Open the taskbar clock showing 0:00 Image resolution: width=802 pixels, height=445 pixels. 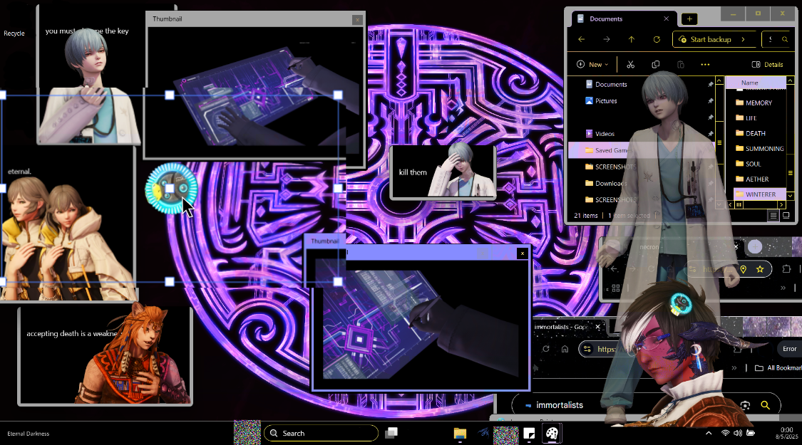click(786, 433)
